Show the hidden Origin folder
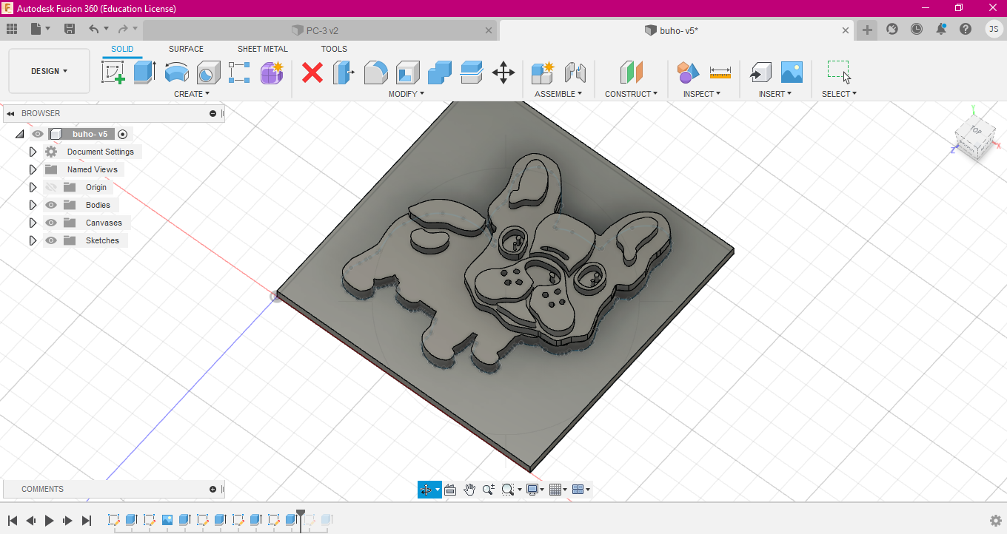The image size is (1007, 534). [x=51, y=187]
